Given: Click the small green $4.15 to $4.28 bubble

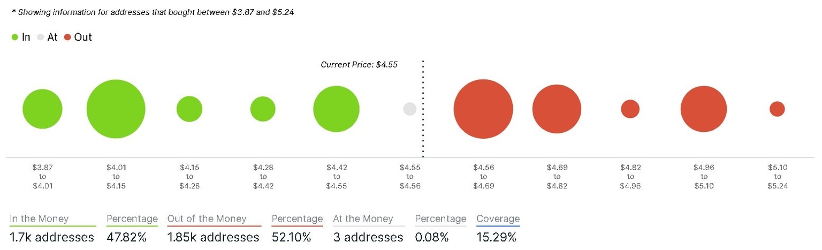Looking at the screenshot, I should (189, 109).
